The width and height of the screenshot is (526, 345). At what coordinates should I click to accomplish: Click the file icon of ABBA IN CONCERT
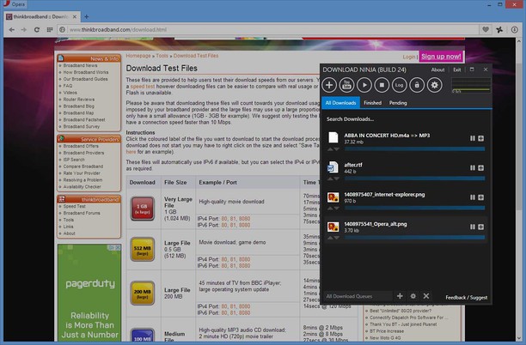(x=333, y=137)
